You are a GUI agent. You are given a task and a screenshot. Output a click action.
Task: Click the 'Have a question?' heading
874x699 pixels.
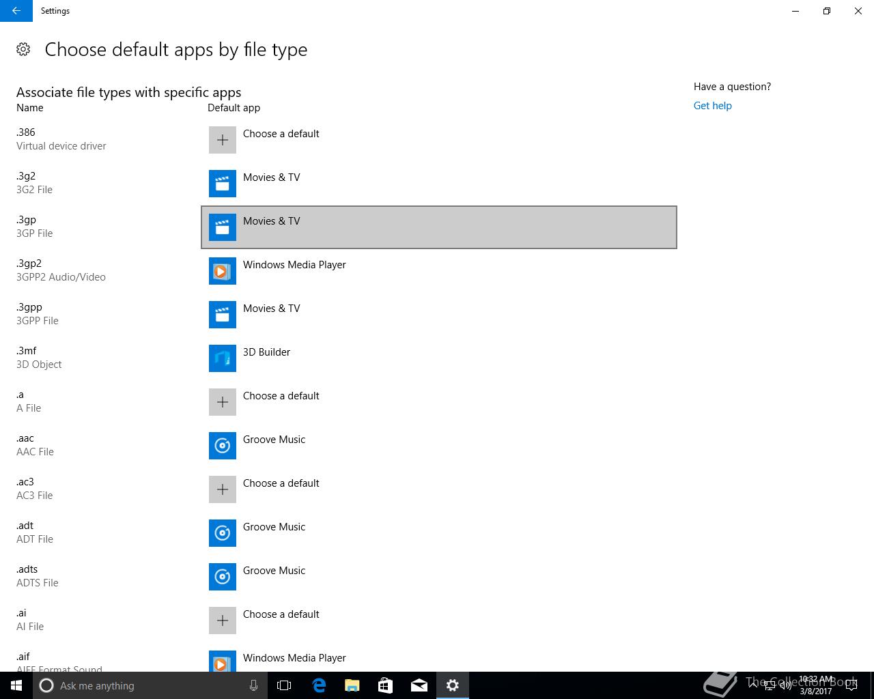coord(732,87)
